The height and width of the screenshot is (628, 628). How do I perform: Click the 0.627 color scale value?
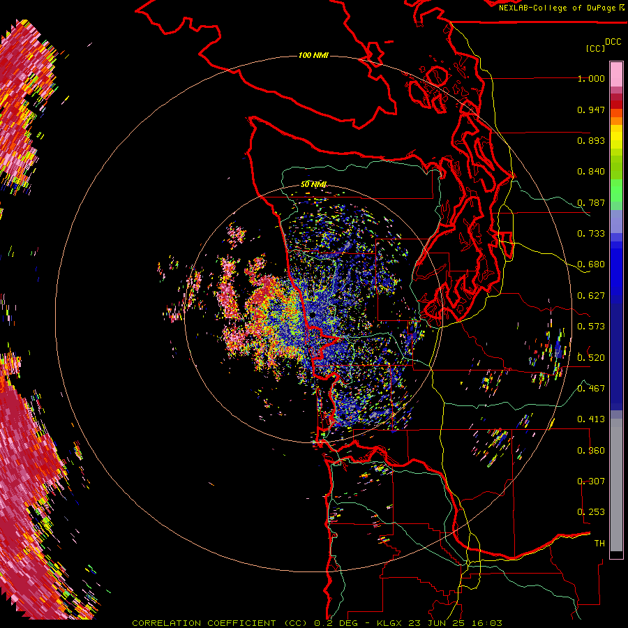pos(591,296)
